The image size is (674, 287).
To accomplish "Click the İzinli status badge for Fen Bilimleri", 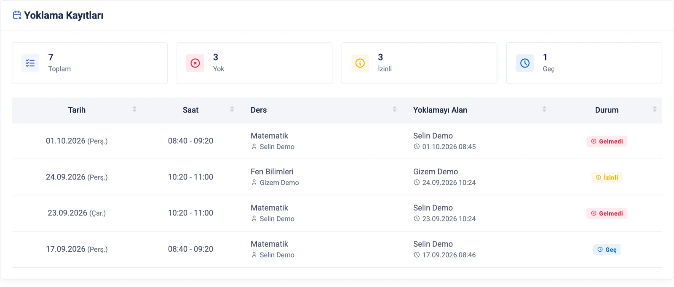I will click(607, 177).
